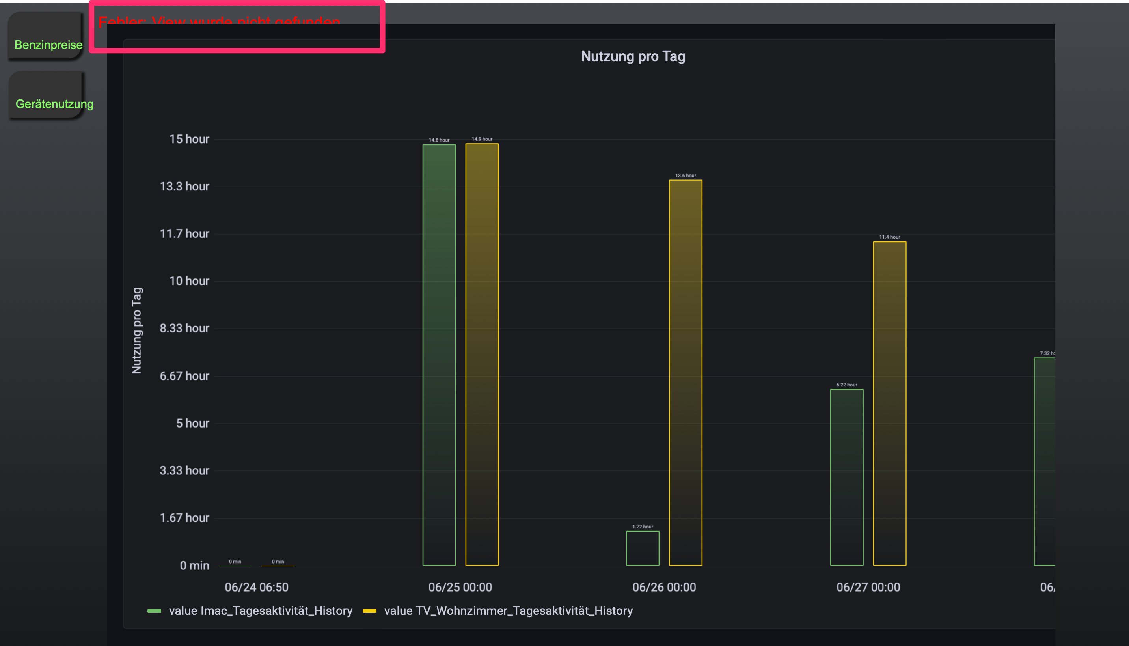Click the 14.8 hour green bar
Screen dimensions: 1129x646
coord(439,355)
